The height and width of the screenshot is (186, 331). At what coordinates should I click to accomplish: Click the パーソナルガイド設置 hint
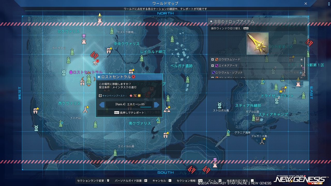(x=131, y=181)
